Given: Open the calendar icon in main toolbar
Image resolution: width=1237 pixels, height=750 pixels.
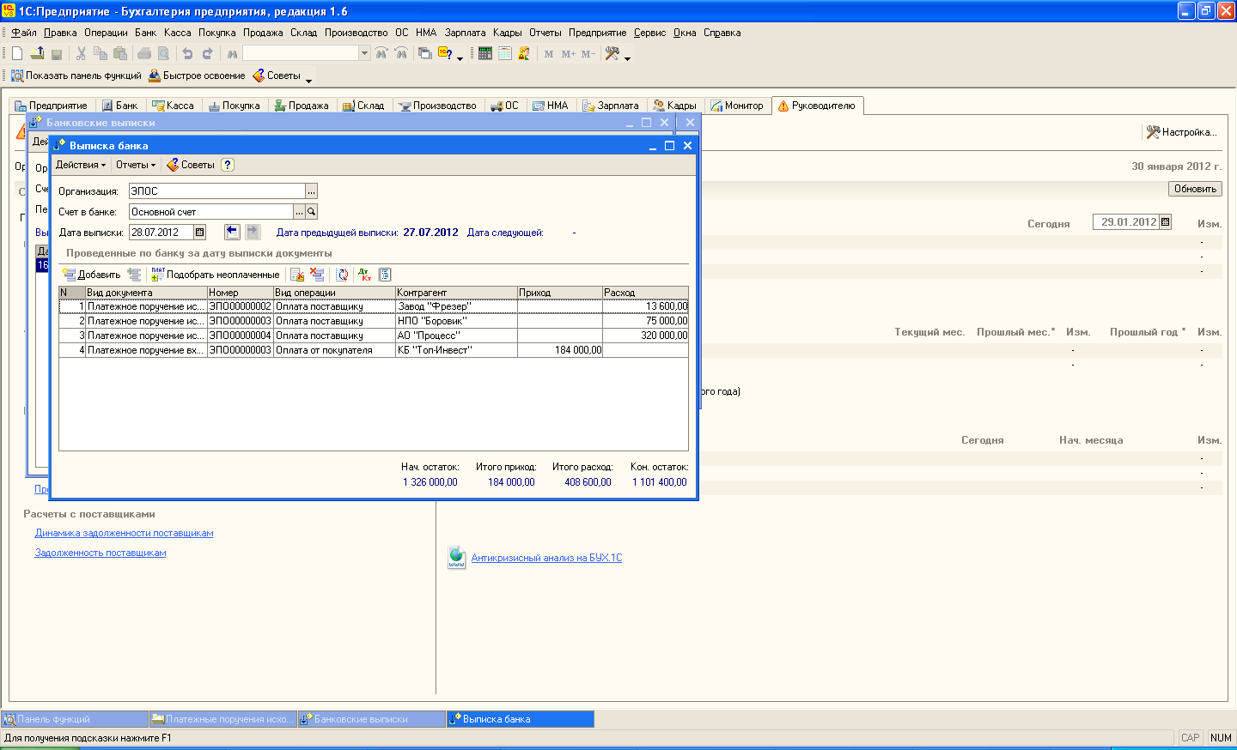Looking at the screenshot, I should click(x=505, y=53).
